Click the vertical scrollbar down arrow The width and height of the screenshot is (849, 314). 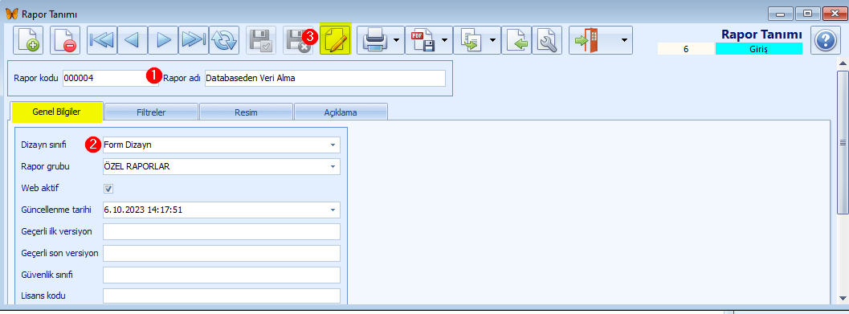(843, 298)
